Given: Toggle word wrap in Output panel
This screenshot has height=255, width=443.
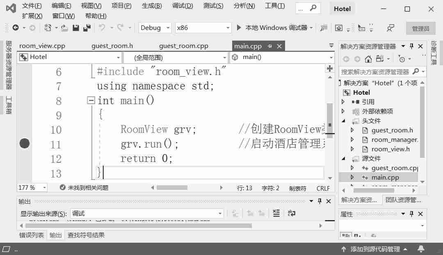Looking at the screenshot, I should click(291, 213).
